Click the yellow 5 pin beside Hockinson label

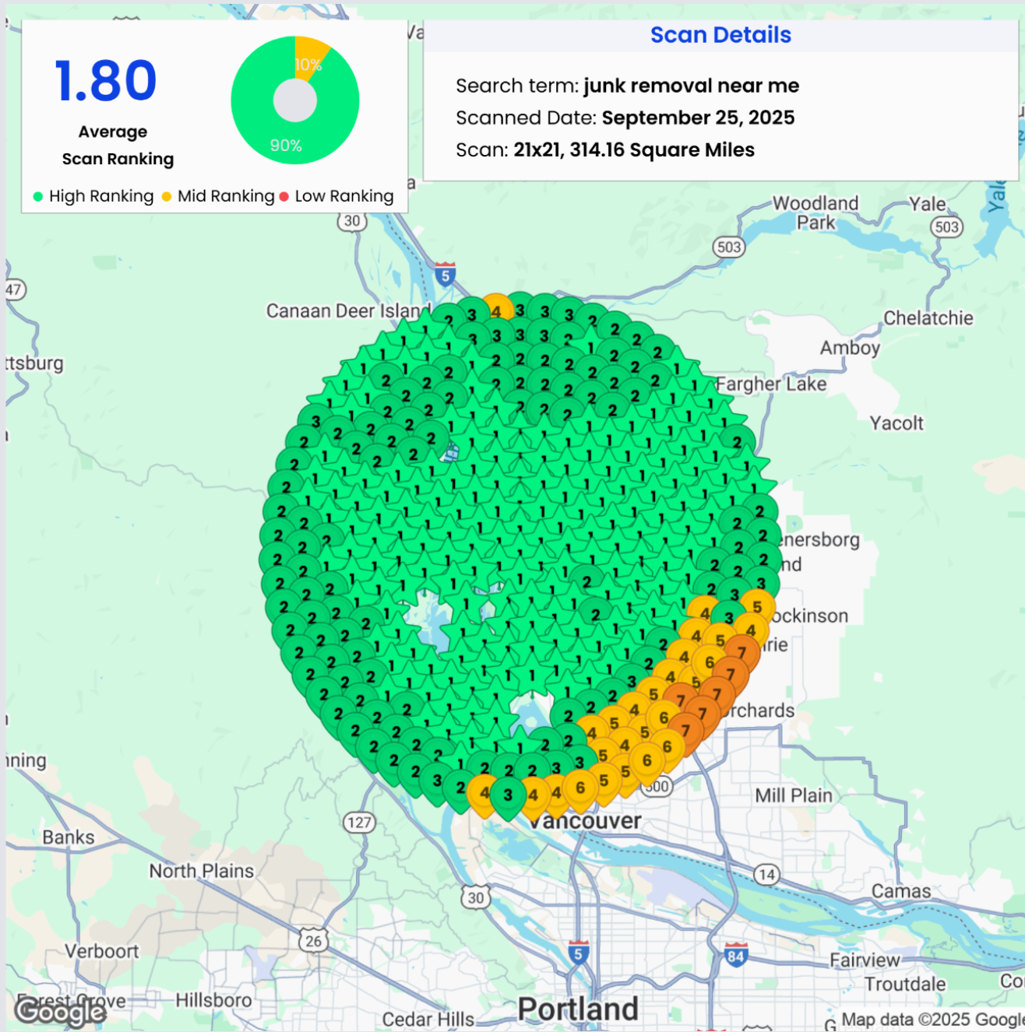[x=756, y=606]
